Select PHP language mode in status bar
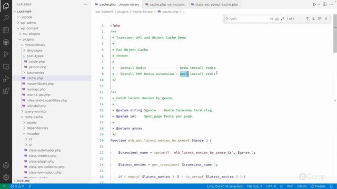337x189 pixels. point(290,186)
